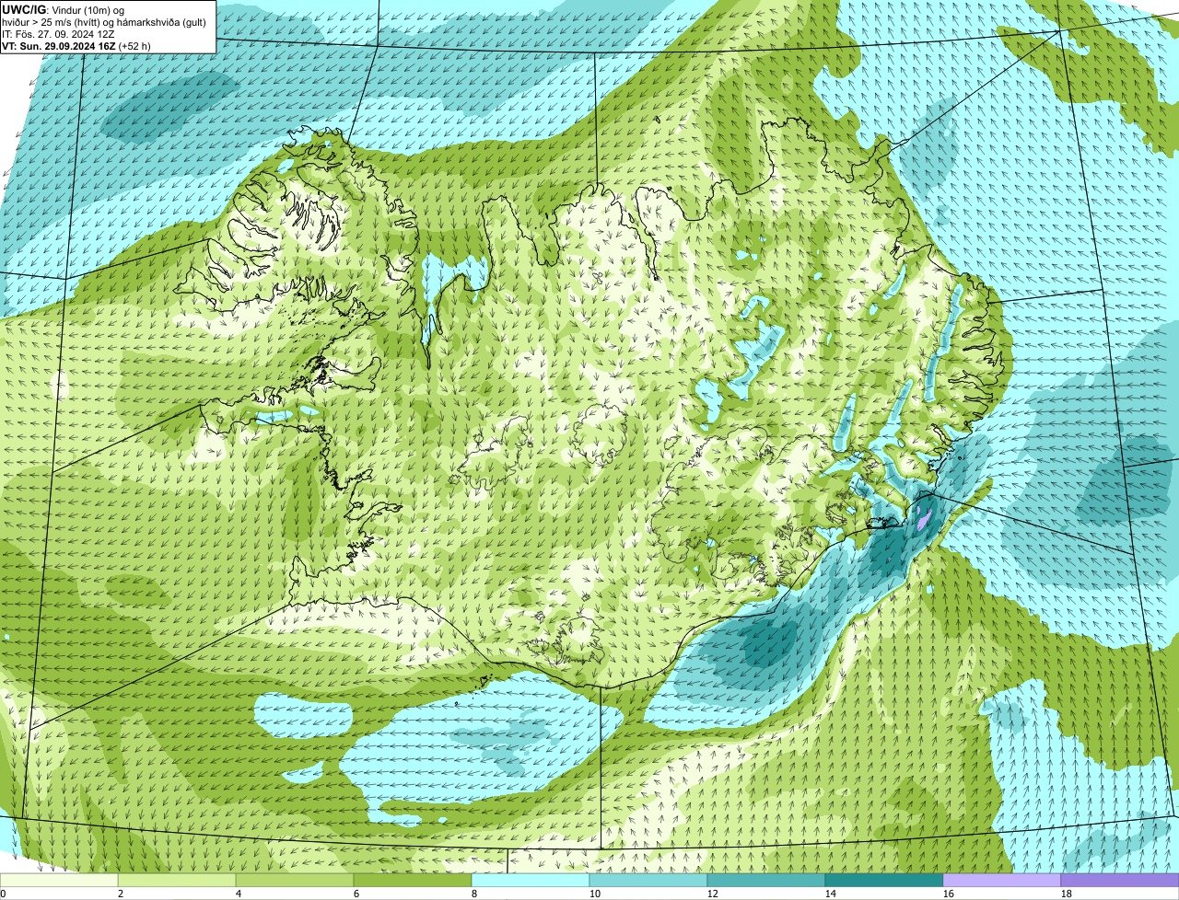Click the scale label '2' on the colorbar
1179x900 pixels.
[x=121, y=894]
